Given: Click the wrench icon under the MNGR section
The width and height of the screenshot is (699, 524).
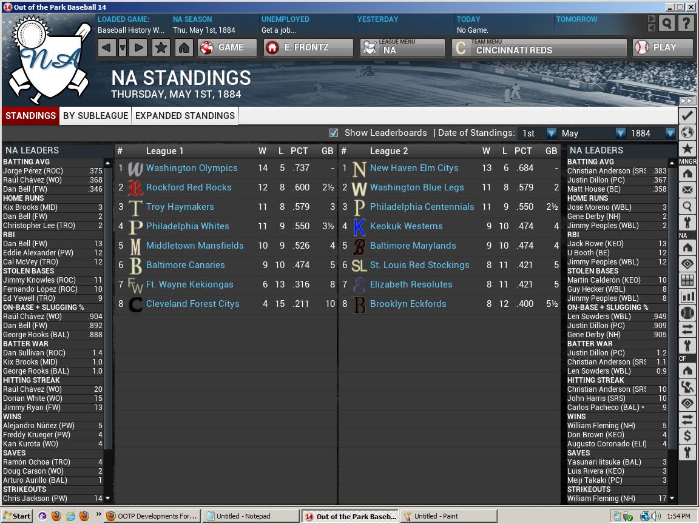Looking at the screenshot, I should point(687,223).
